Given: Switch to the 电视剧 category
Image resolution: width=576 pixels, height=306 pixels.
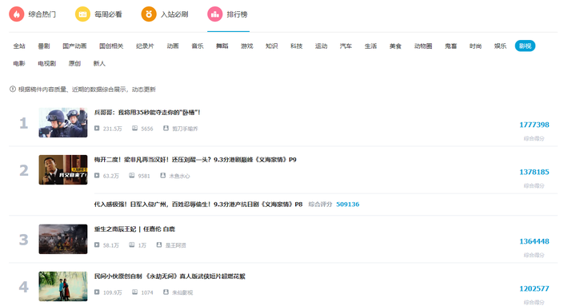Looking at the screenshot, I should [46, 63].
